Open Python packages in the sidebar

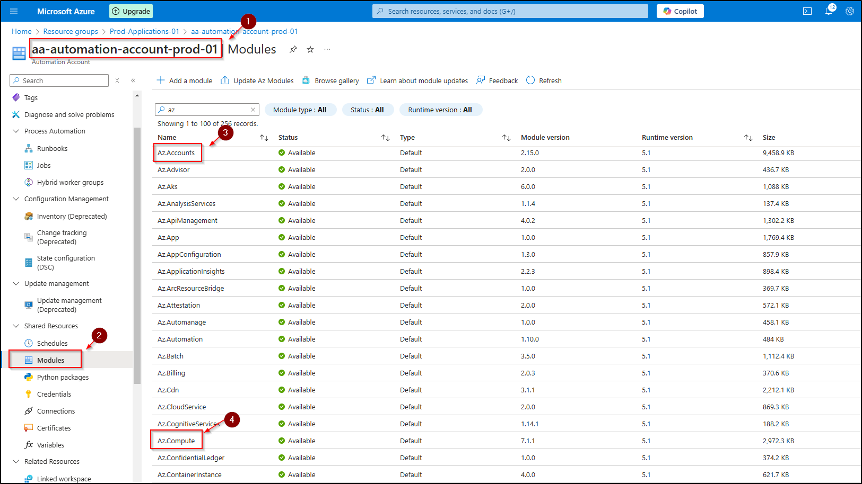point(63,378)
